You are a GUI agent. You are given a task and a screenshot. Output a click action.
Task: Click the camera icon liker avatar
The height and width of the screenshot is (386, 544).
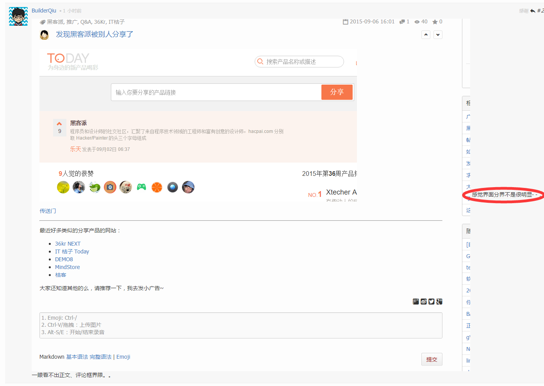[110, 187]
